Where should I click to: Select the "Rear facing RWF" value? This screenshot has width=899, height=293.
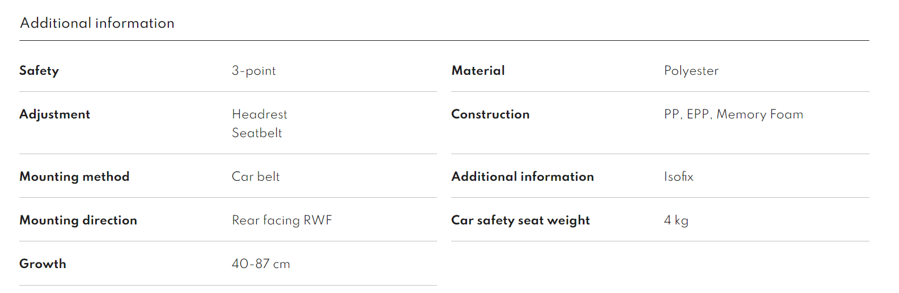pos(282,220)
